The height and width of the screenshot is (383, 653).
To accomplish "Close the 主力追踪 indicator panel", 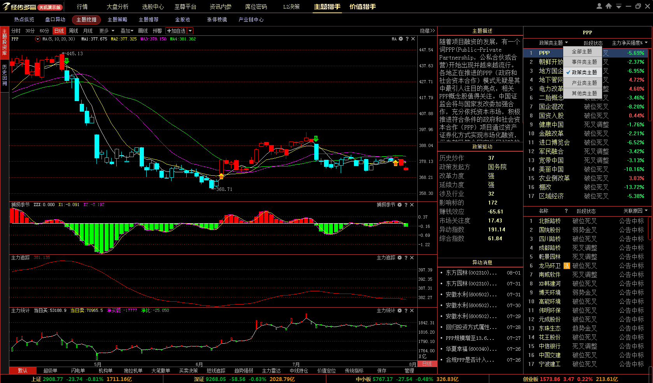I will pyautogui.click(x=412, y=257).
